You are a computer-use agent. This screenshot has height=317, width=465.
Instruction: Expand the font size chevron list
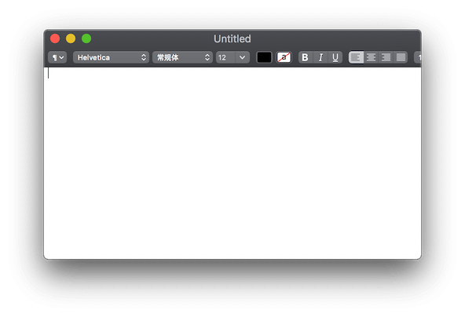[x=243, y=57]
